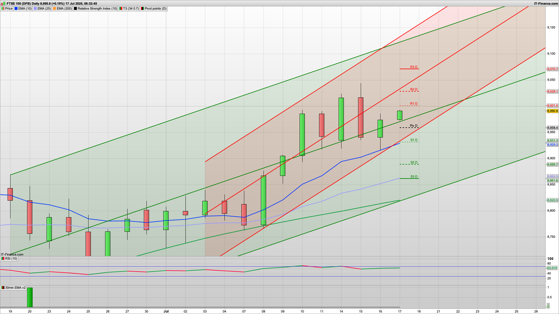Click the 8,861.6 price tag on axis

pos(552,181)
